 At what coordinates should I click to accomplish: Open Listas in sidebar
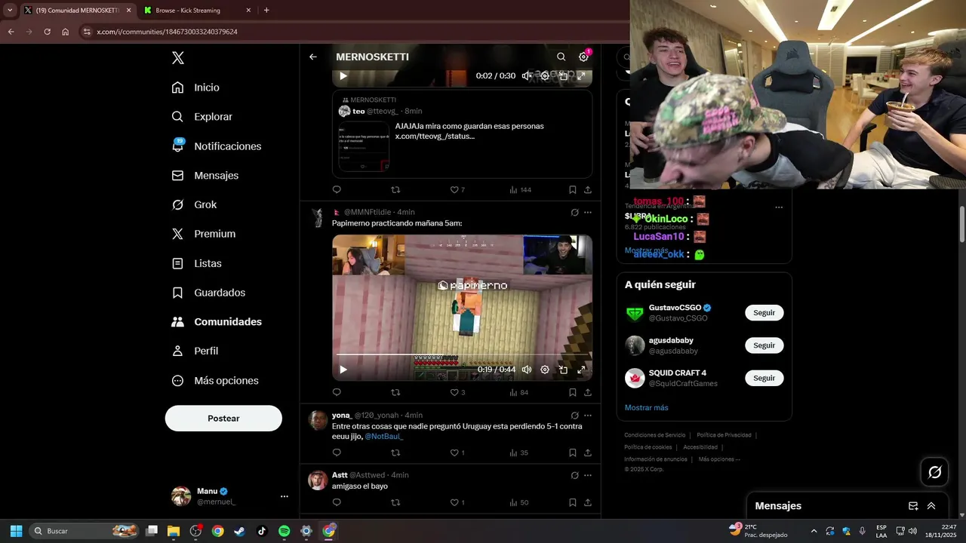pos(196,263)
